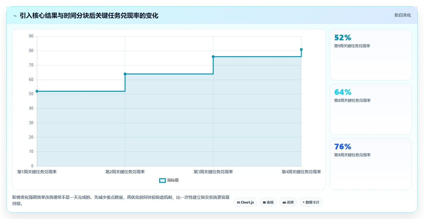The height and width of the screenshot is (219, 424).
Task: Click the 第3周关键任务兑现率 card label
Action: click(352, 155)
